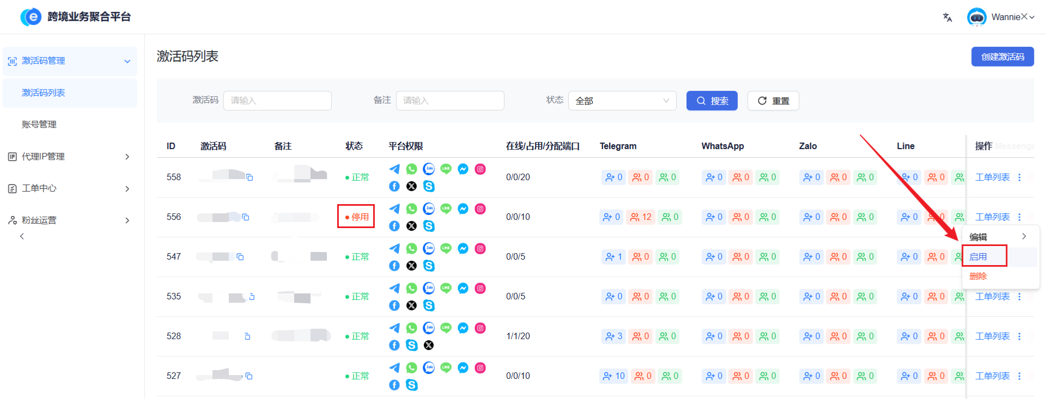
Task: Click the translate language icon in header
Action: tap(947, 17)
